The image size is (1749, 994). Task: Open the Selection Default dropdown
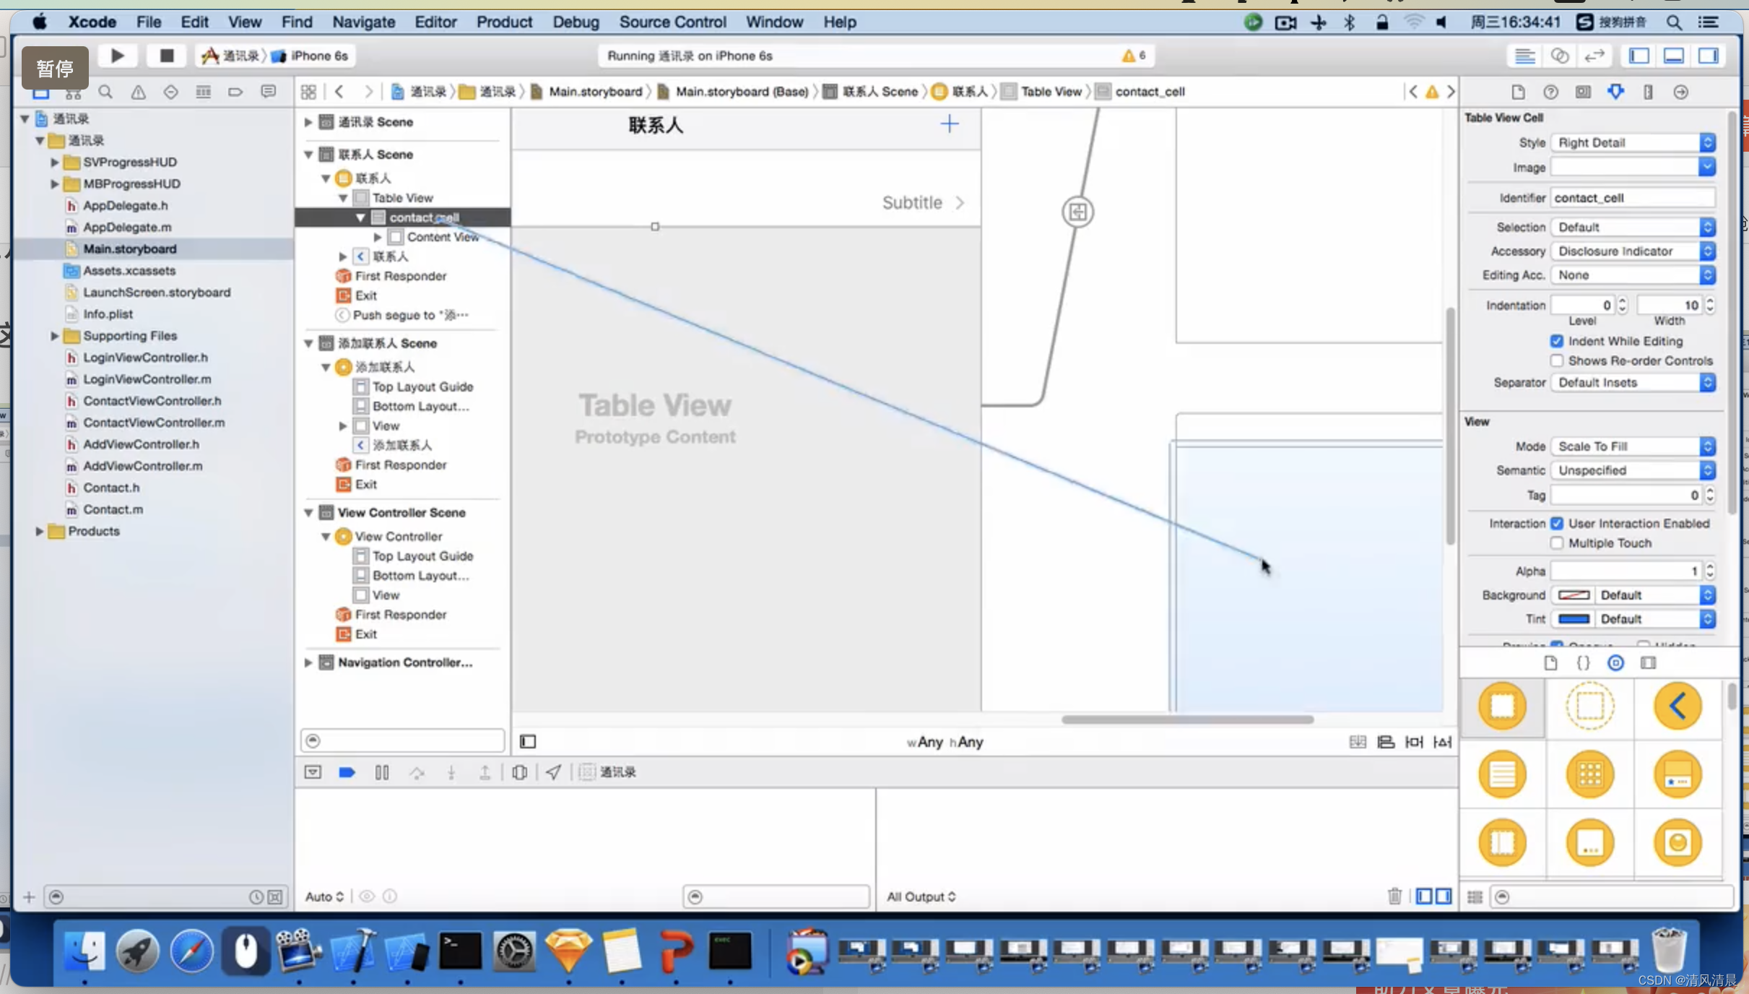tap(1633, 227)
